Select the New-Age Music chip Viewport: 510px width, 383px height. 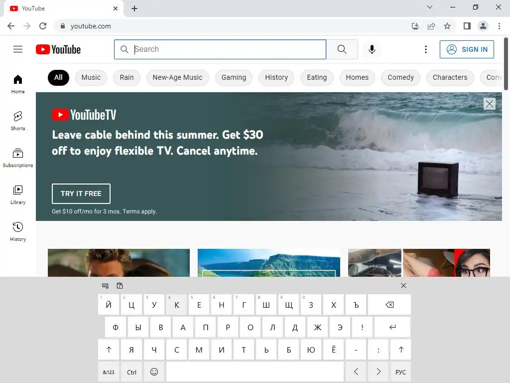point(178,77)
